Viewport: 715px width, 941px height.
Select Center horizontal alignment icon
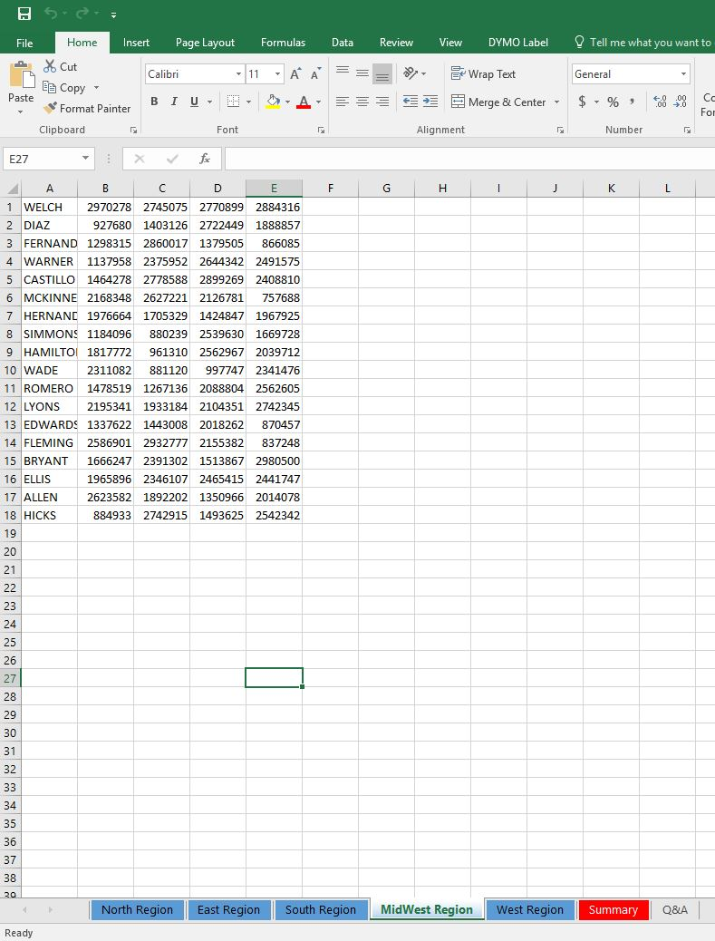point(362,102)
